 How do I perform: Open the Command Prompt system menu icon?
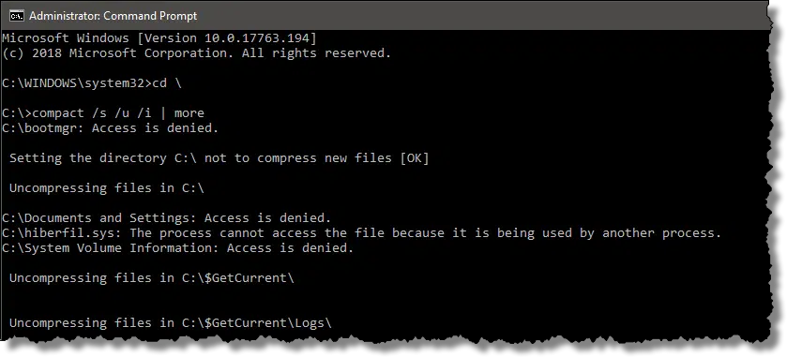[17, 17]
